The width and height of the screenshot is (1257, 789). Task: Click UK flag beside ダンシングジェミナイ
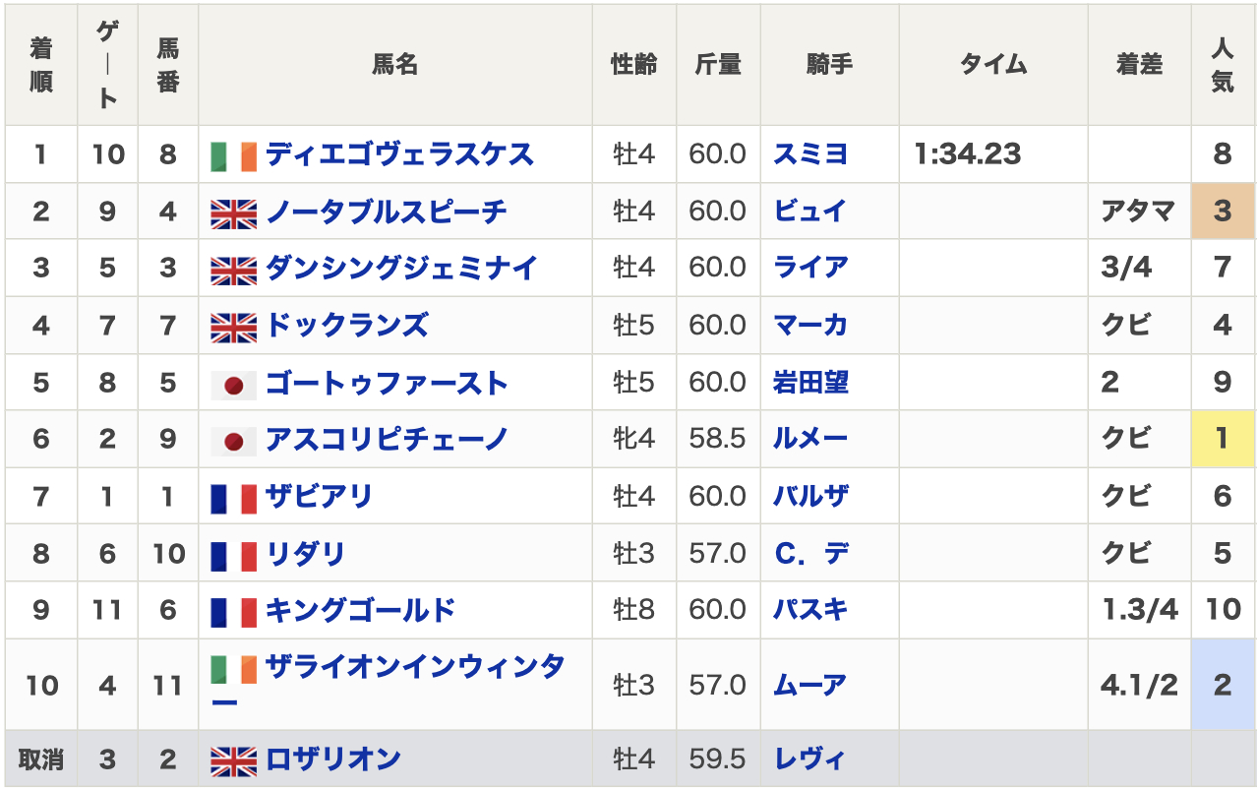[234, 271]
